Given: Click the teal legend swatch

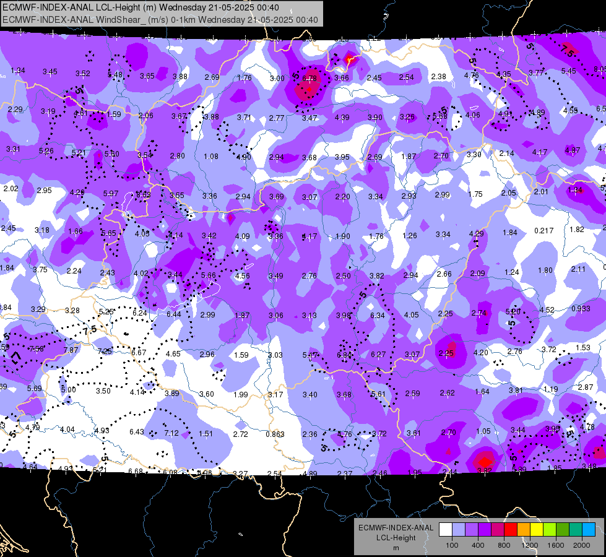Looking at the screenshot, I should (576, 530).
